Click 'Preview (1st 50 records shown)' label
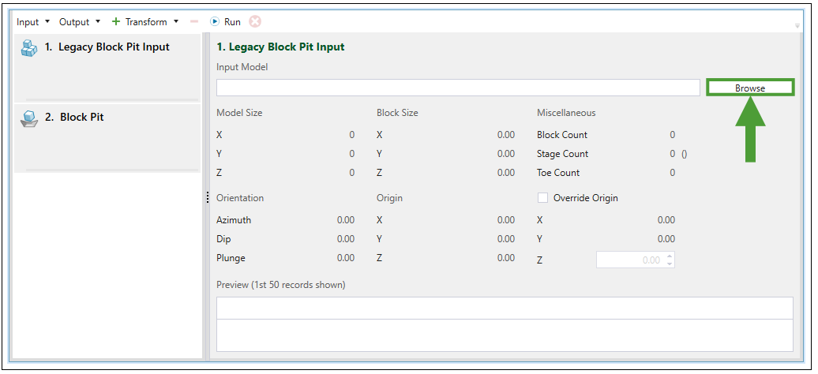 [280, 285]
